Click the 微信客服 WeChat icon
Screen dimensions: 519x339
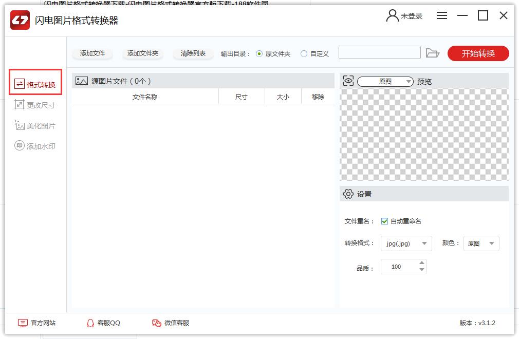point(157,323)
